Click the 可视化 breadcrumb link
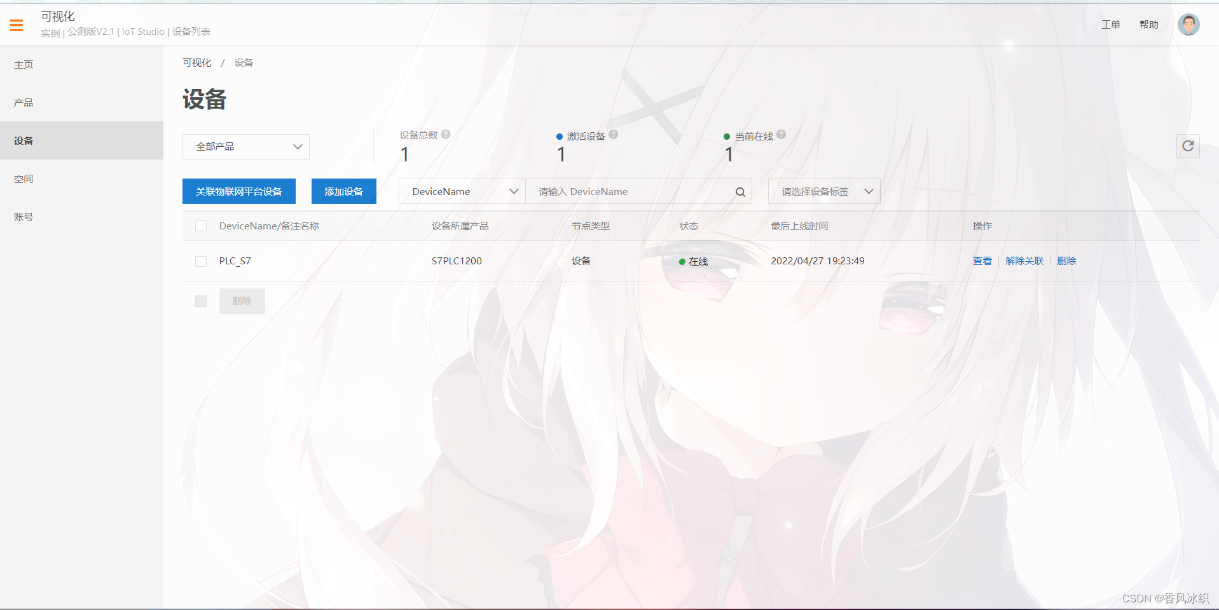Image resolution: width=1219 pixels, height=610 pixels. pos(196,62)
